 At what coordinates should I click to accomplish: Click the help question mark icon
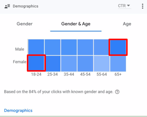[x=117, y=92]
